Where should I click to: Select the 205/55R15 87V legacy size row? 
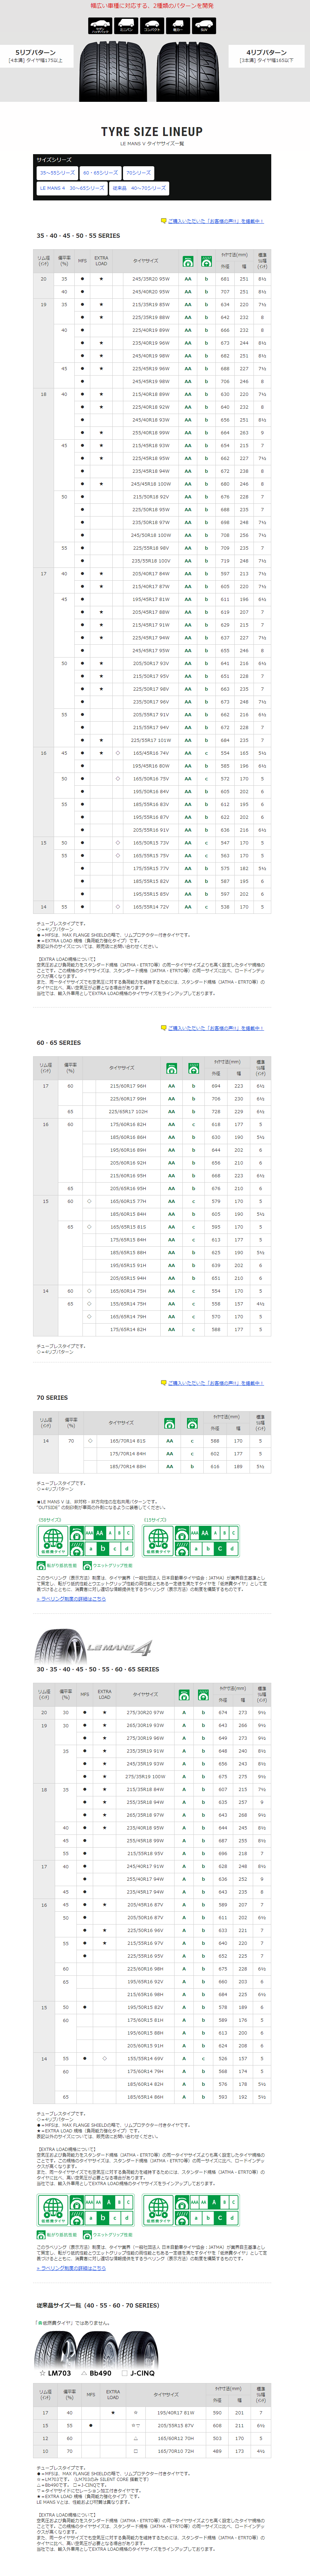tap(153, 2426)
